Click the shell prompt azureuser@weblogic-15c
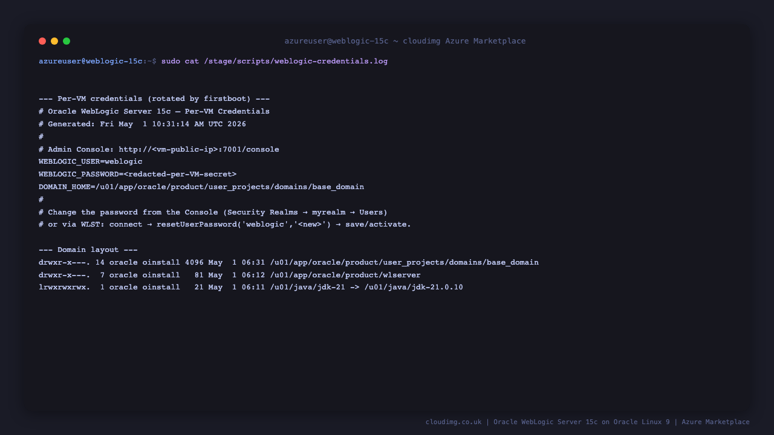The width and height of the screenshot is (774, 435). (91, 61)
